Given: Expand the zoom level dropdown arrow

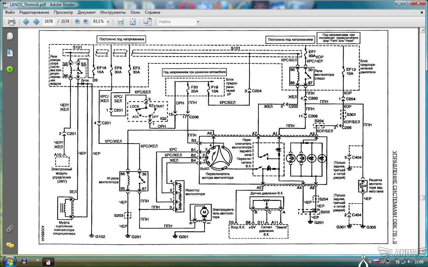Looking at the screenshot, I should (x=108, y=22).
